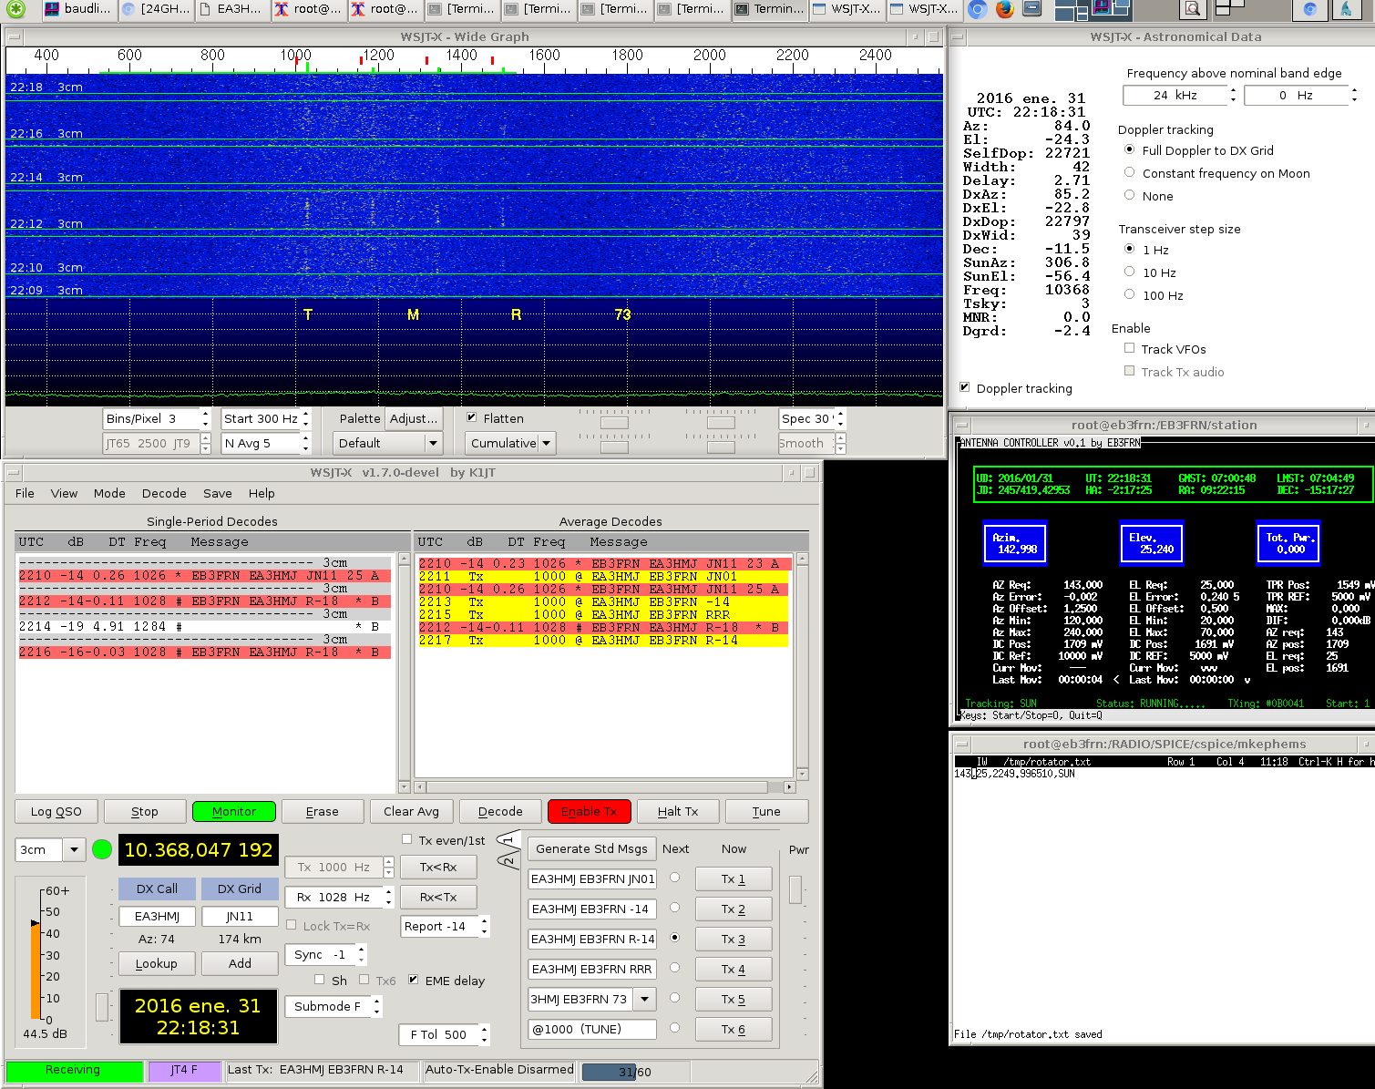Enable Track VFOs checkbox
1375x1089 pixels.
(1130, 348)
